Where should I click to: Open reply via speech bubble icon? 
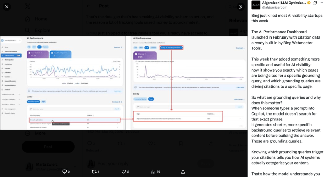(65, 172)
